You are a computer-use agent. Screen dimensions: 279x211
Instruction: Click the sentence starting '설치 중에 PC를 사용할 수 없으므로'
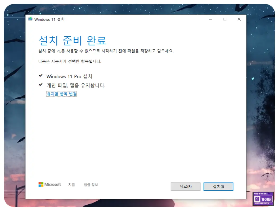pyautogui.click(x=106, y=51)
